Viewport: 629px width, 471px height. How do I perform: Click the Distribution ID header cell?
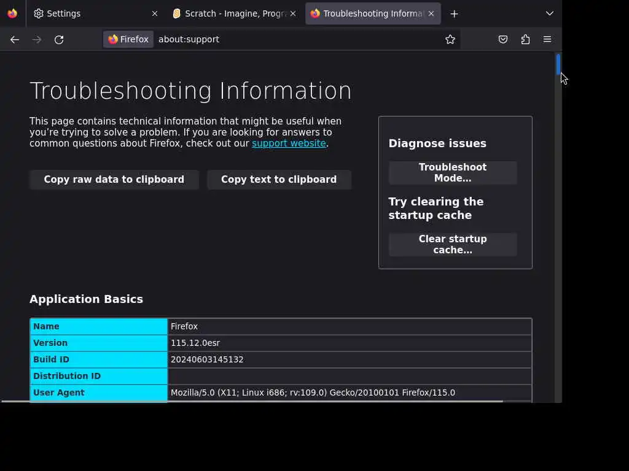[x=99, y=376]
